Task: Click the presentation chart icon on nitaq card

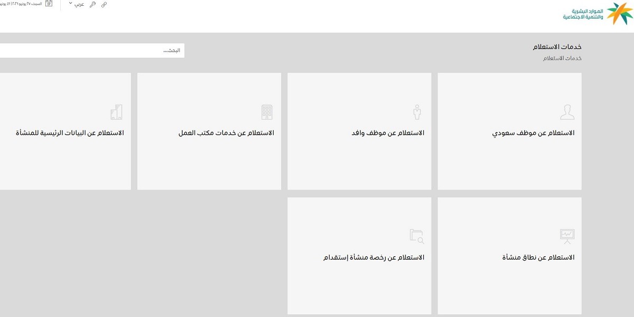Action: point(567,237)
